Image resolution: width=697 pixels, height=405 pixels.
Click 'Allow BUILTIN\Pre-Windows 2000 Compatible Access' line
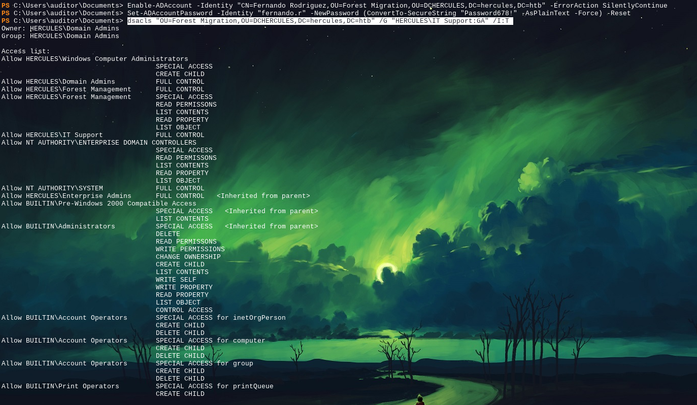[x=99, y=204]
